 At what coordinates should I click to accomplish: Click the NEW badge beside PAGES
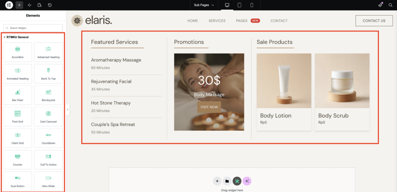pyautogui.click(x=255, y=21)
